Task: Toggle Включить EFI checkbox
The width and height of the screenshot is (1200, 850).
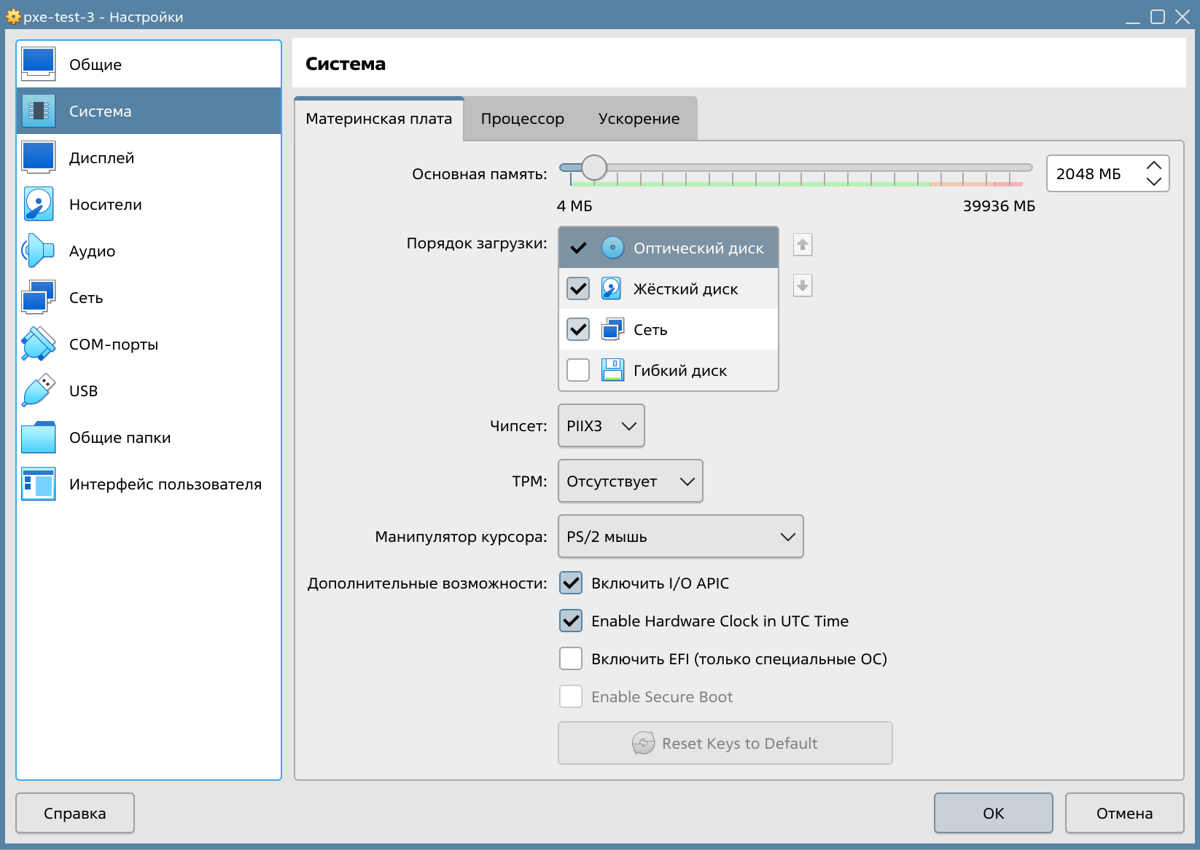Action: pos(571,658)
